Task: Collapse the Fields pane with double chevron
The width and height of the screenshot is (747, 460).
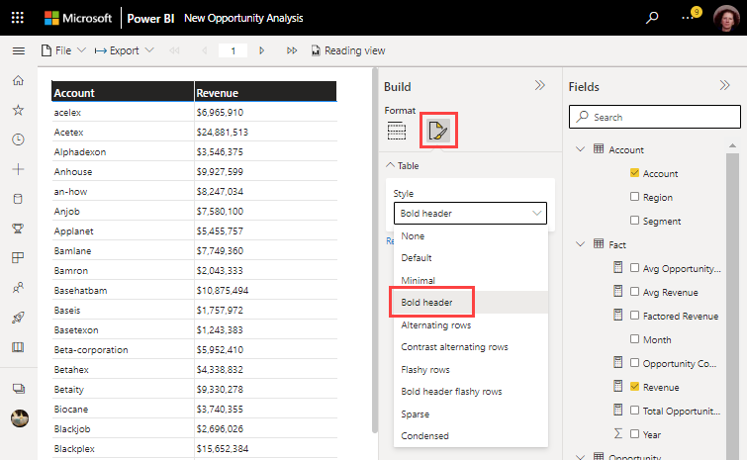Action: click(x=724, y=85)
